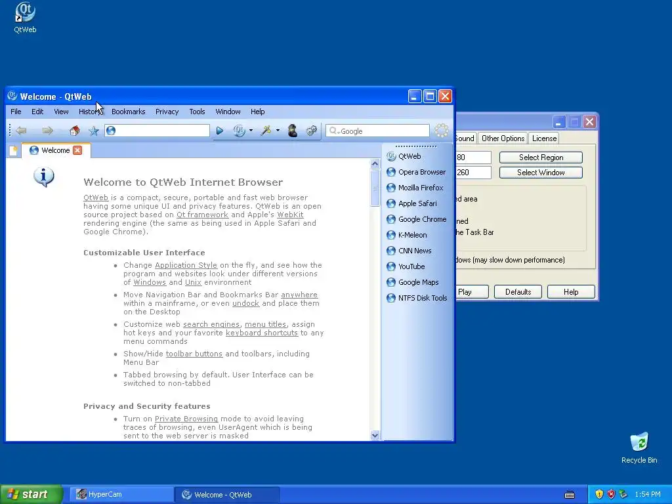672x504 pixels.
Task: Open the YouTube bookmark
Action: tap(406, 266)
